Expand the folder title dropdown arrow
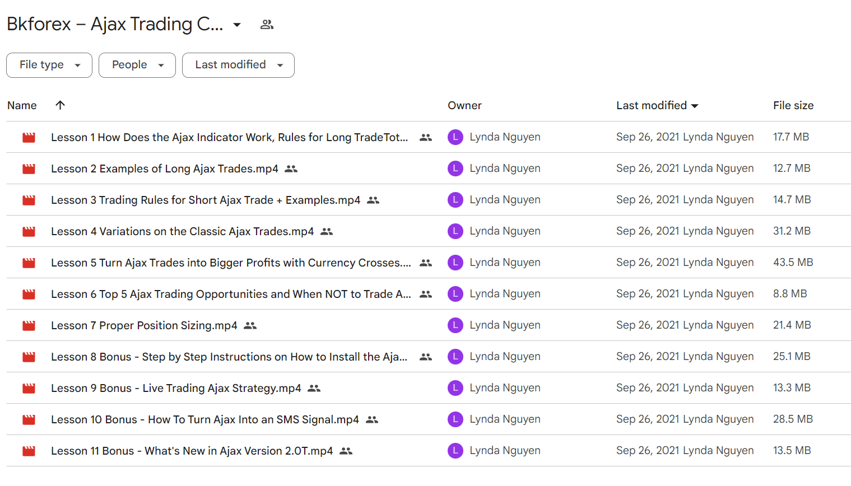Screen dimensions: 851x486 pyautogui.click(x=237, y=25)
